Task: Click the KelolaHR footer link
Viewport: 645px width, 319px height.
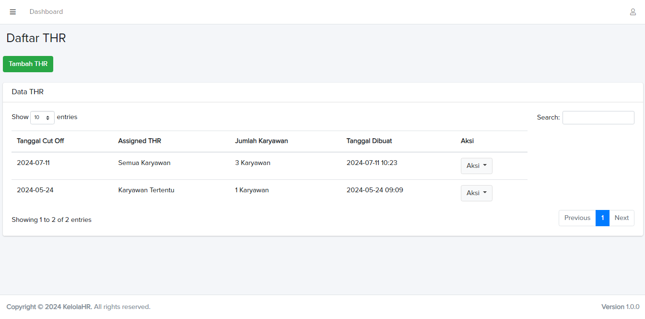Action: [x=77, y=307]
